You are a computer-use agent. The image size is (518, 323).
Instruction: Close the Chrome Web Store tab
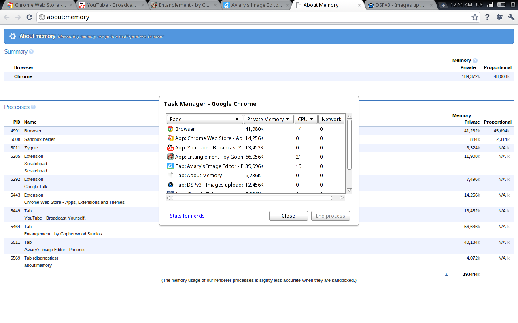(70, 5)
